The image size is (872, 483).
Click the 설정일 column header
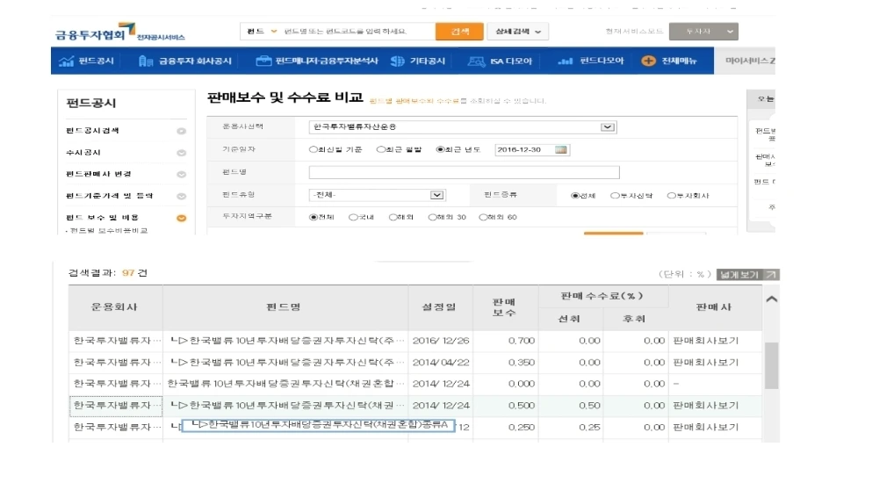click(440, 307)
